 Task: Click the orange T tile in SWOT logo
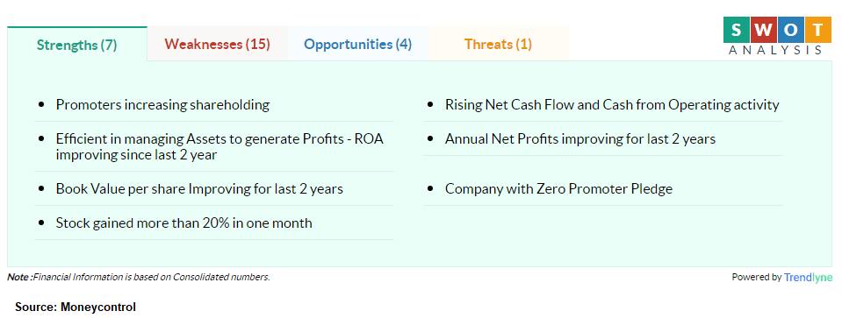click(x=817, y=30)
